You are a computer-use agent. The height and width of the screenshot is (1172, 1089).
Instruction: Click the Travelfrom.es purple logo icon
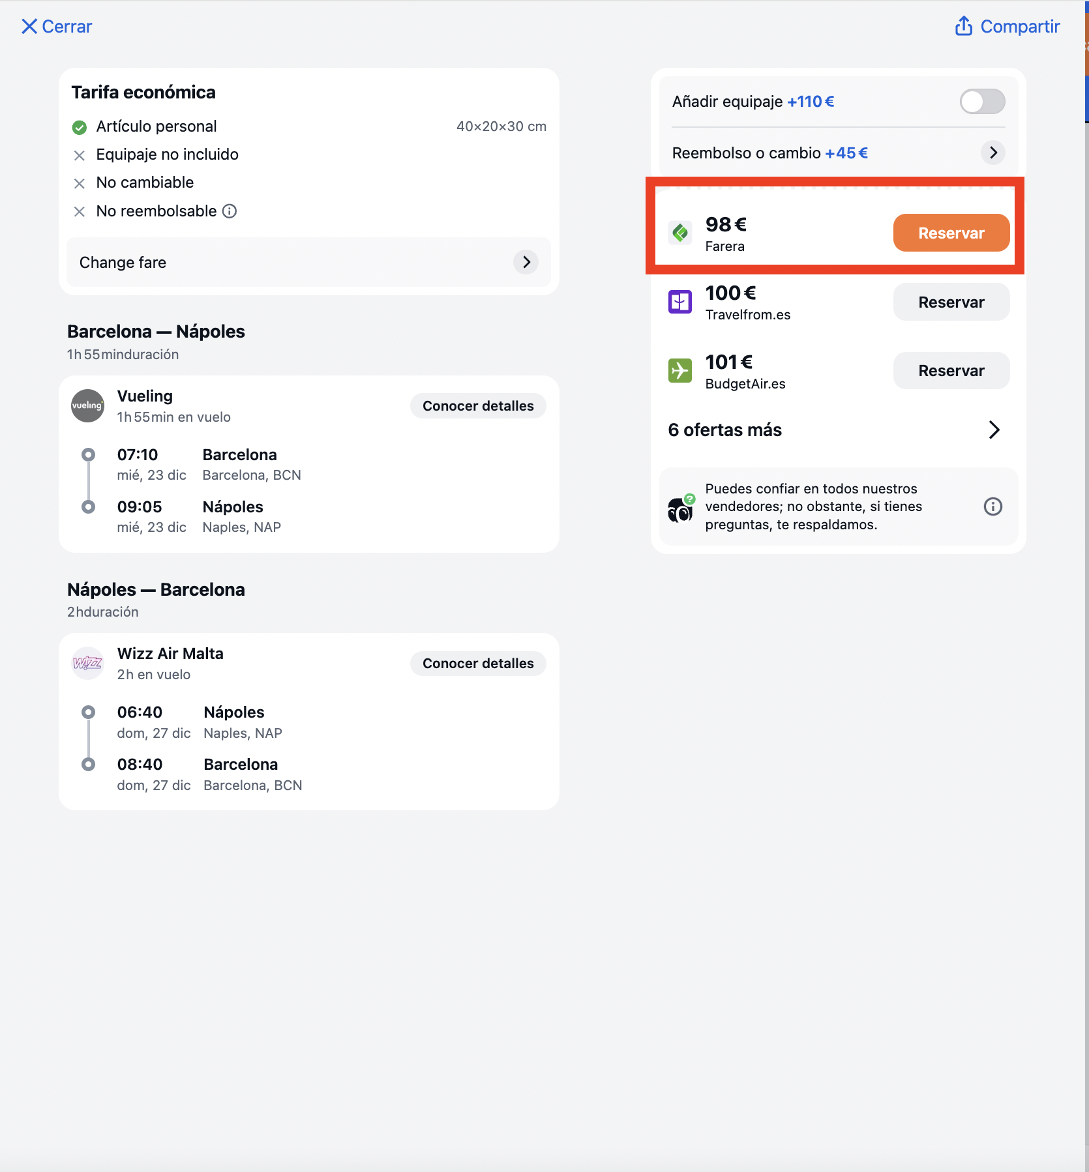(680, 302)
